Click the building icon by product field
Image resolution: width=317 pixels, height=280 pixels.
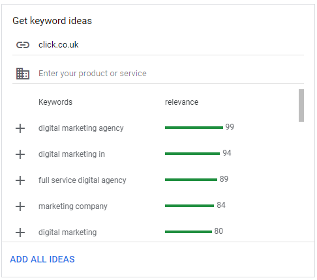[23, 74]
